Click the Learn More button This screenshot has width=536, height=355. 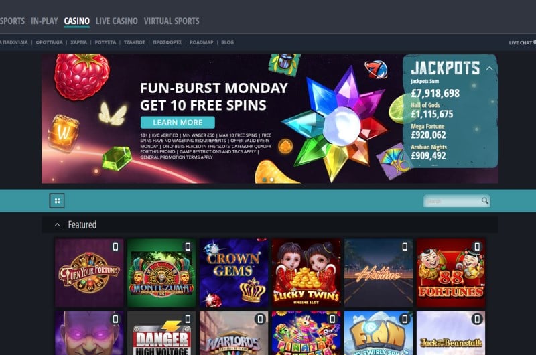[x=178, y=123]
